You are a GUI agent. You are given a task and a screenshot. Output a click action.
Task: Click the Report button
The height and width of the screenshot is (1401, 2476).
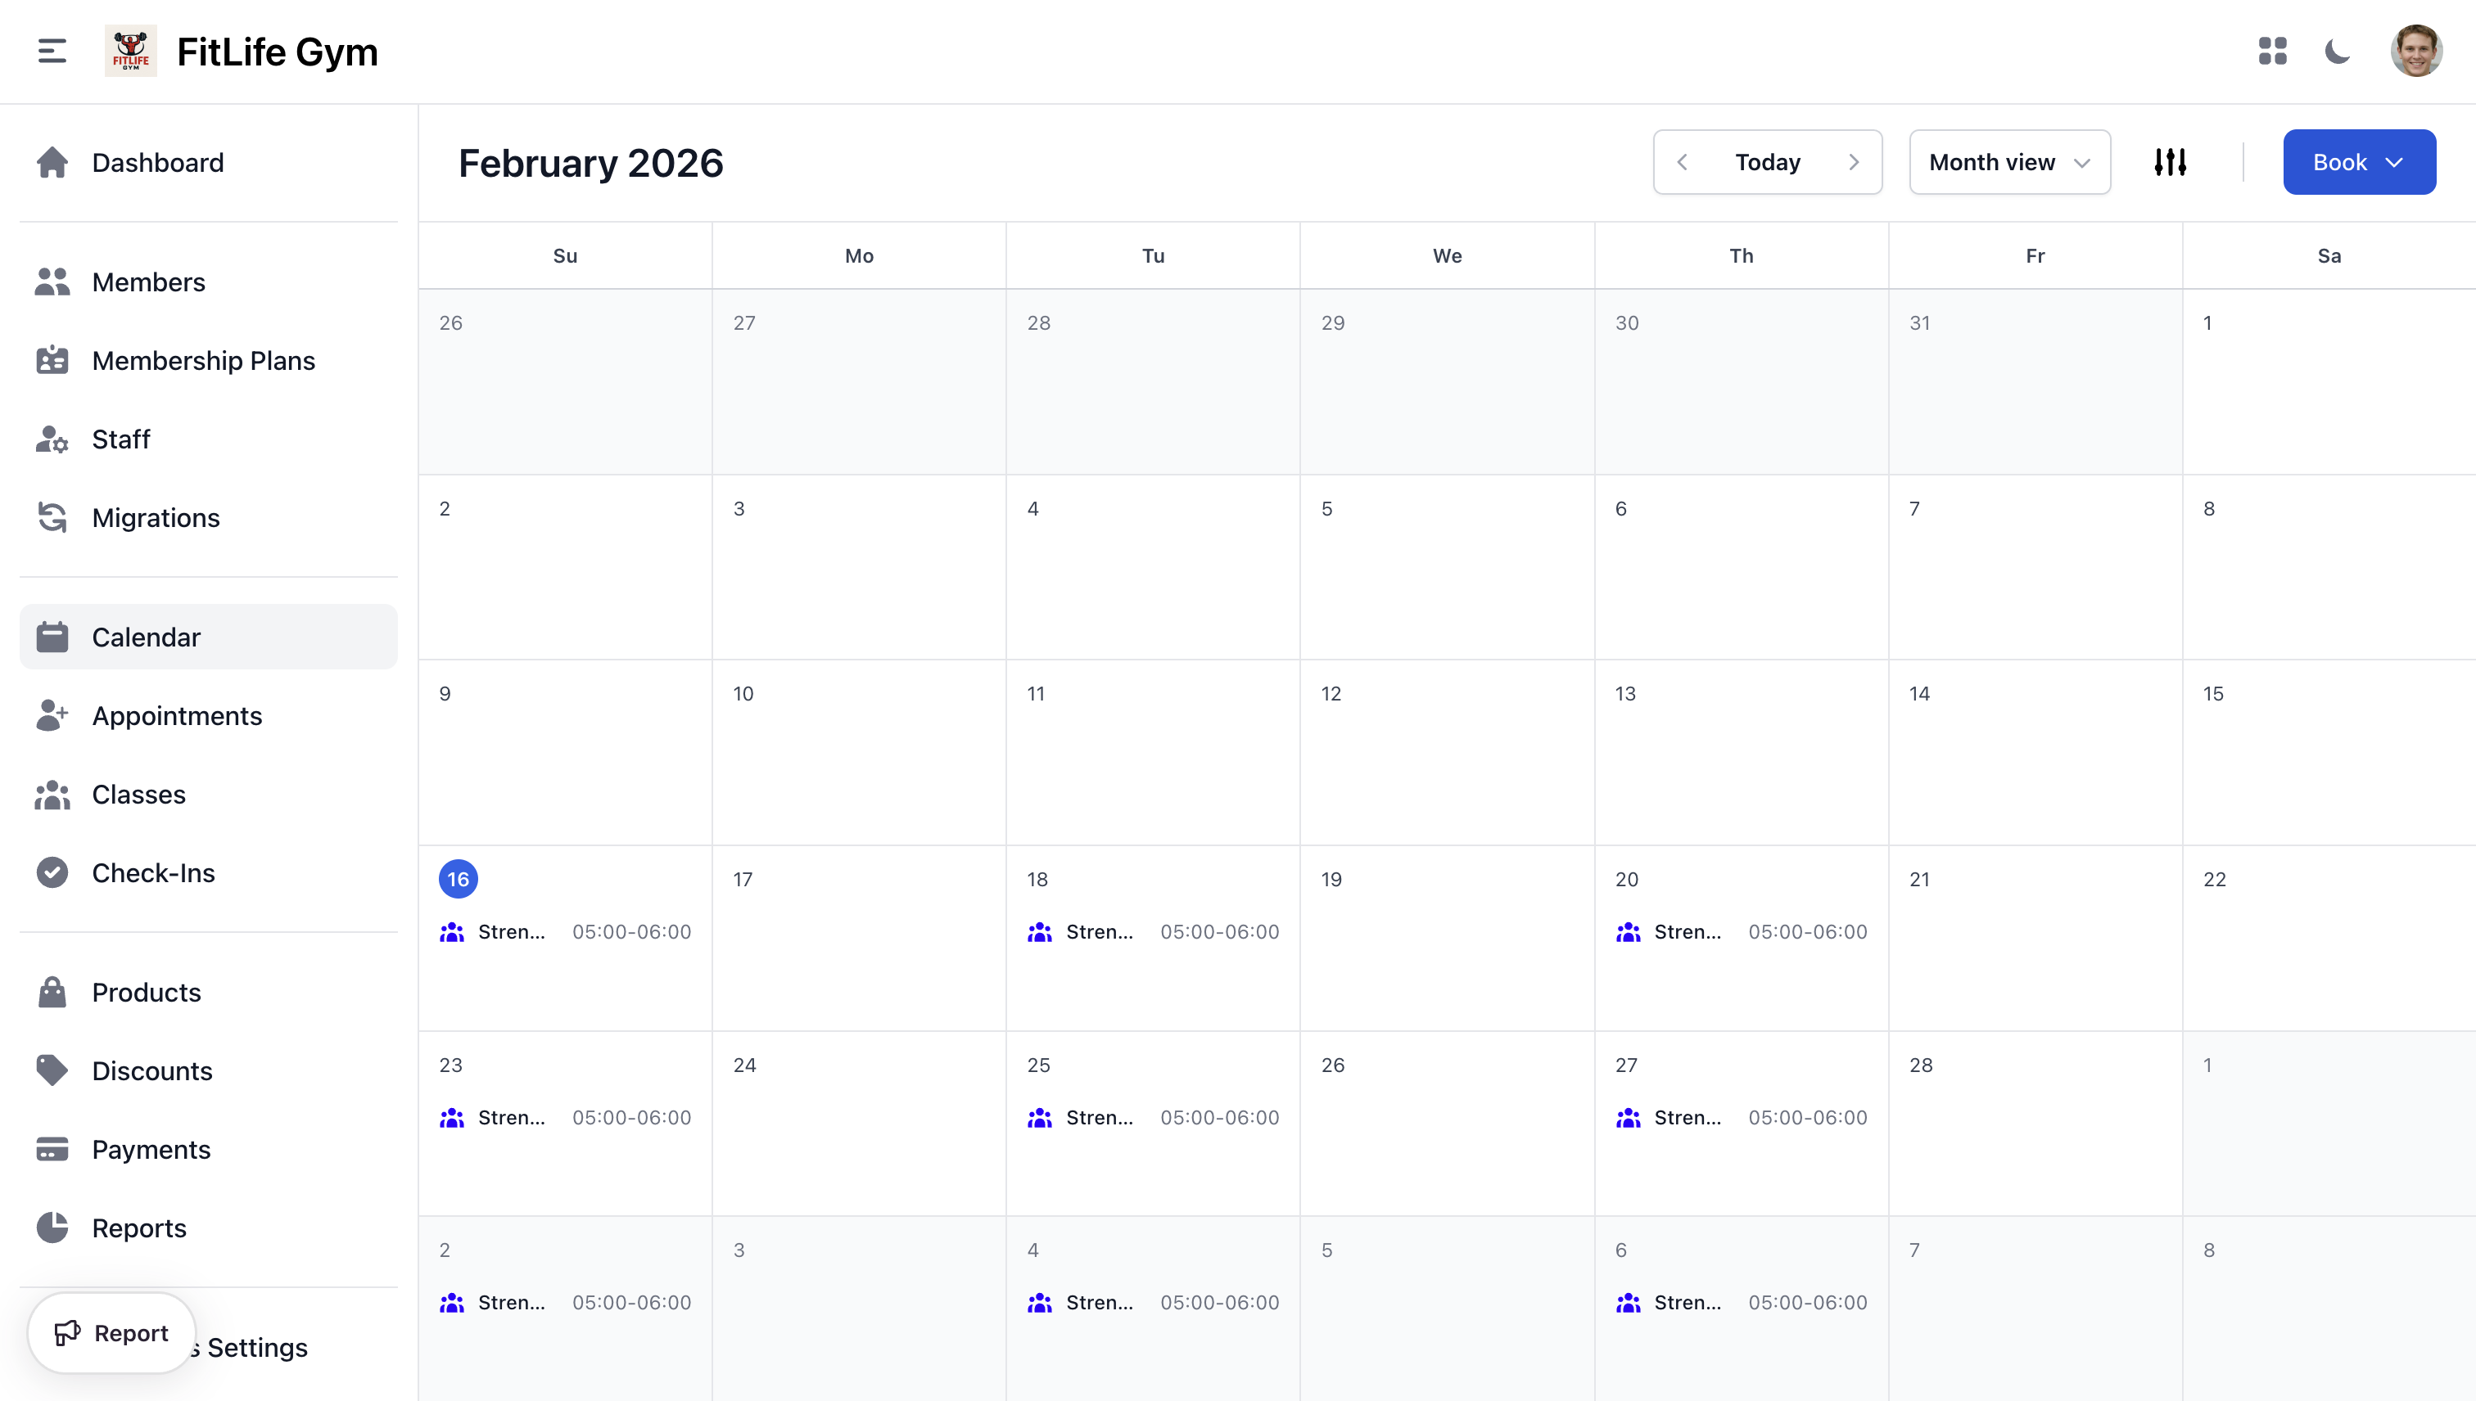click(111, 1333)
